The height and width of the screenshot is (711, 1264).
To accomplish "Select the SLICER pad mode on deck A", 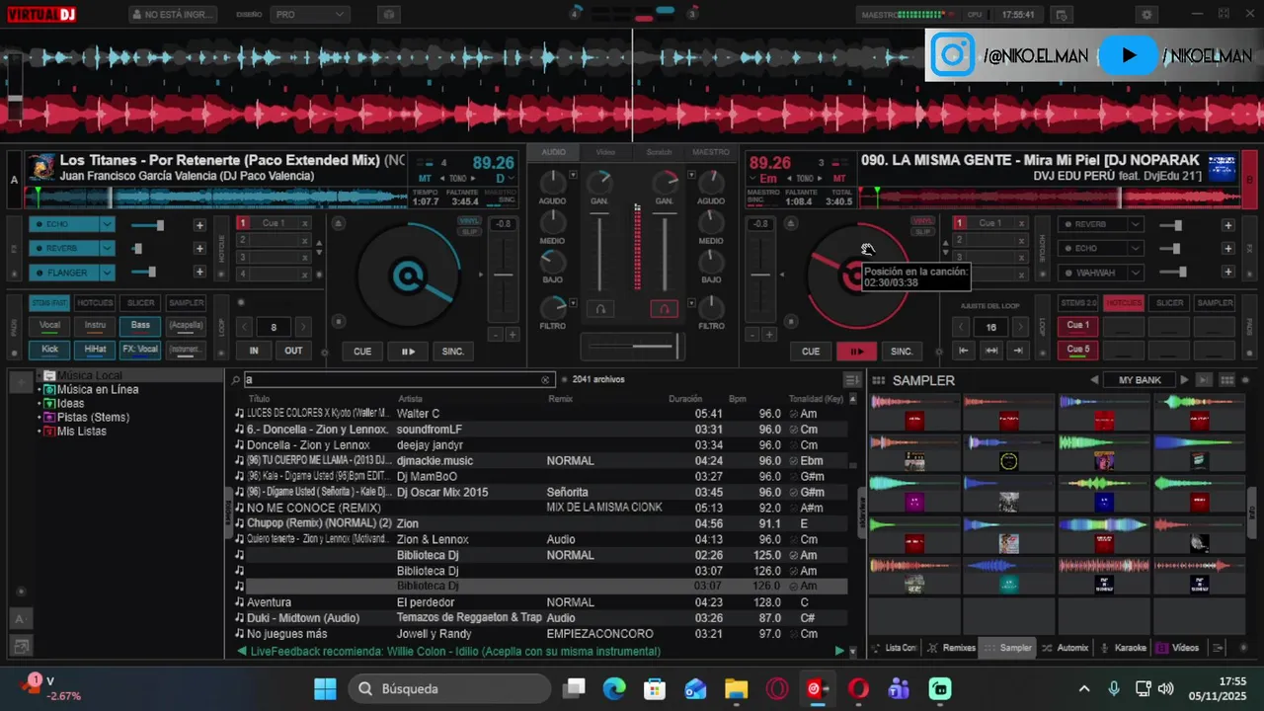I will click(141, 303).
